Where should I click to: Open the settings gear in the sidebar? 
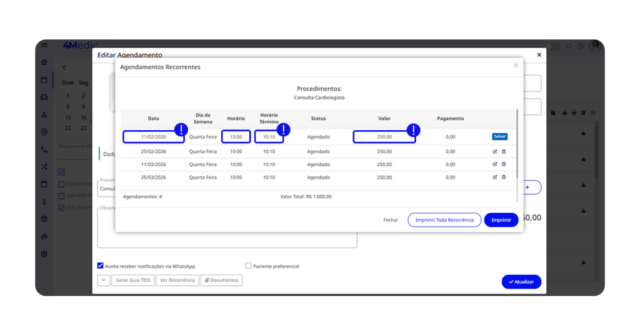[44, 254]
